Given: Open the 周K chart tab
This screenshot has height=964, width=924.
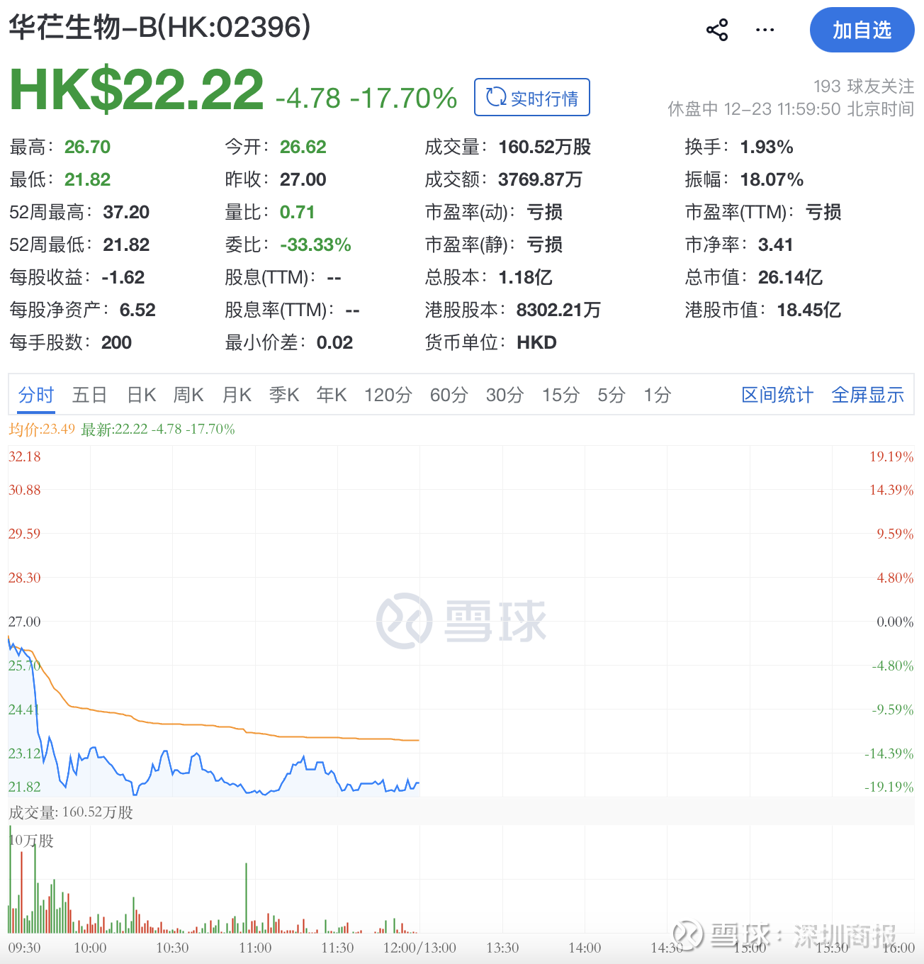Looking at the screenshot, I should [188, 395].
